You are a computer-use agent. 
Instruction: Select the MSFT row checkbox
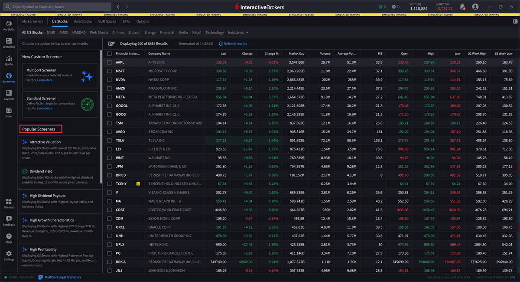110,71
